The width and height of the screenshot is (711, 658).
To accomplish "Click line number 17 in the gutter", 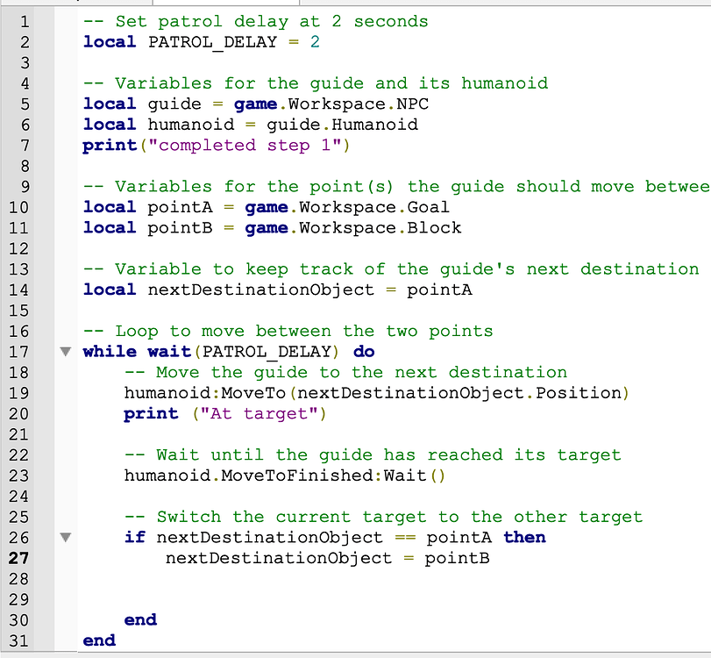I will click(x=18, y=352).
